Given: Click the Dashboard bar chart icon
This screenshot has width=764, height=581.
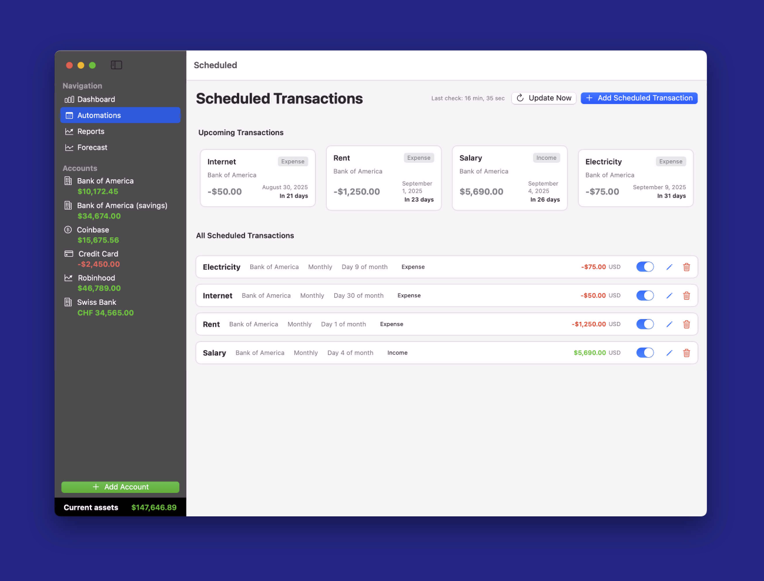Looking at the screenshot, I should (69, 100).
